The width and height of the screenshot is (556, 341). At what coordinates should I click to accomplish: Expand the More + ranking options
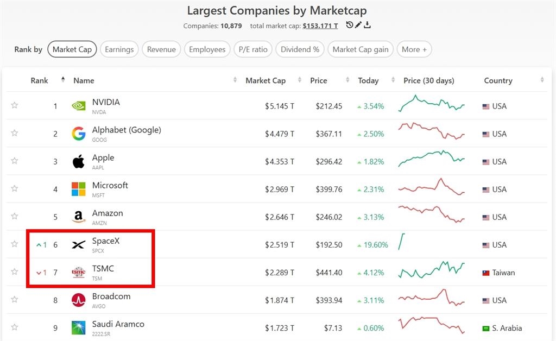pos(414,49)
